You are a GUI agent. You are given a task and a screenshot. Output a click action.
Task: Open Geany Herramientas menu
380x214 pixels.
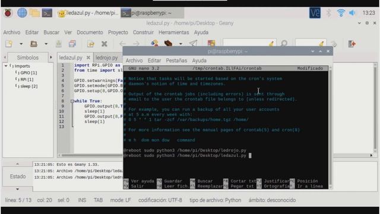(174, 32)
